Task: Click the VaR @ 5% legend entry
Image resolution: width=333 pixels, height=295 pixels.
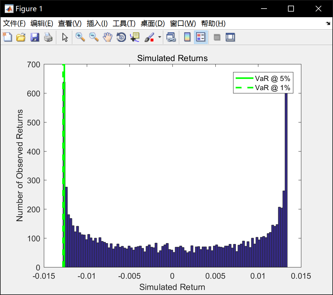Action: 263,79
